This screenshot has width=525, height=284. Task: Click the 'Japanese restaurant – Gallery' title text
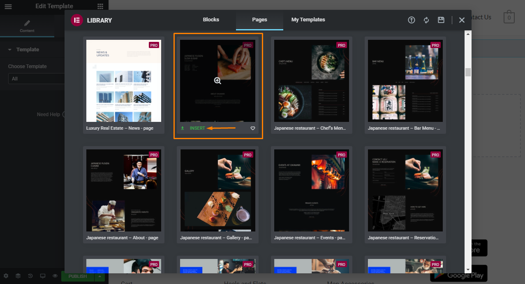216,238
